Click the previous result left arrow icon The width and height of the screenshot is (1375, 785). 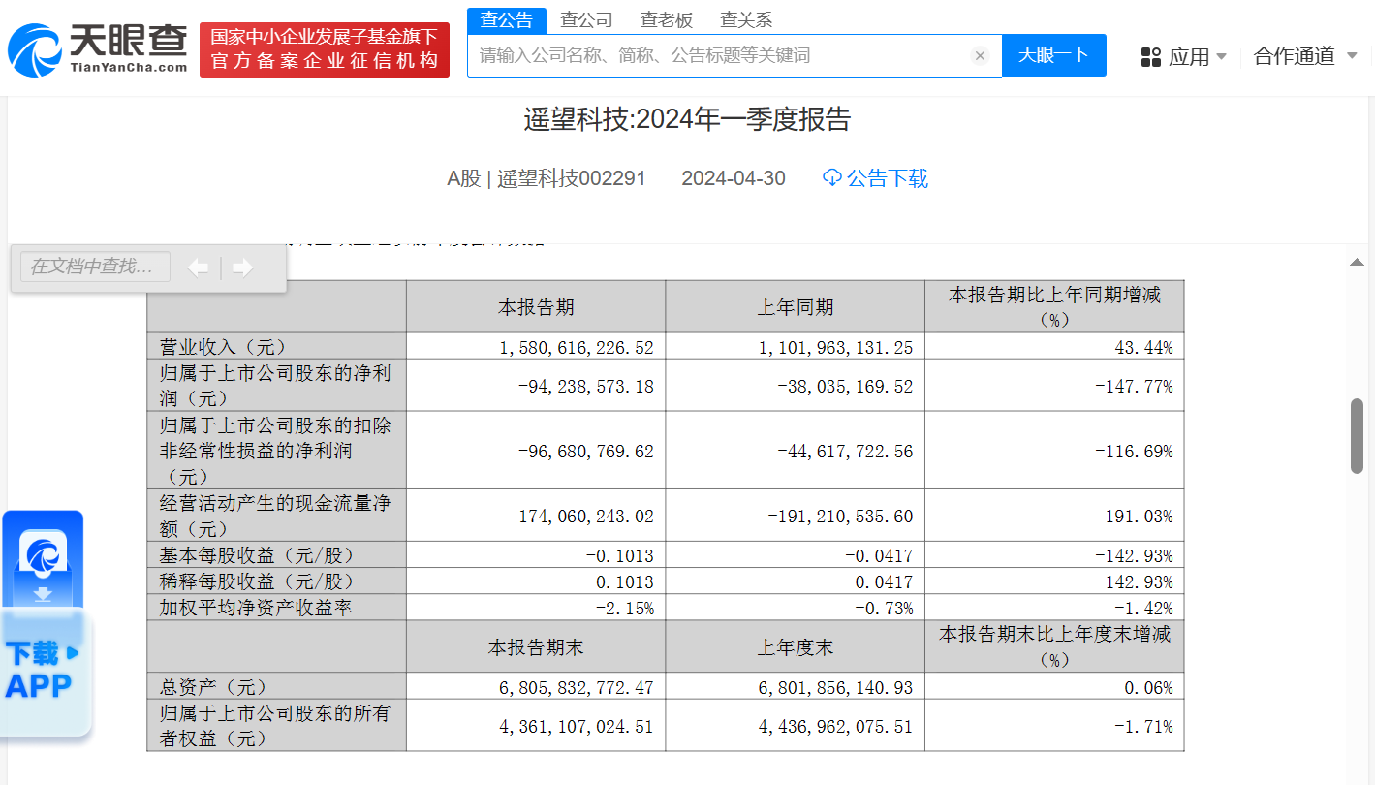[199, 267]
